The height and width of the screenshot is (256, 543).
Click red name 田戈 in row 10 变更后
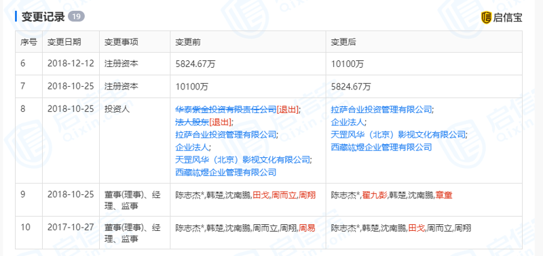pyautogui.click(x=417, y=228)
